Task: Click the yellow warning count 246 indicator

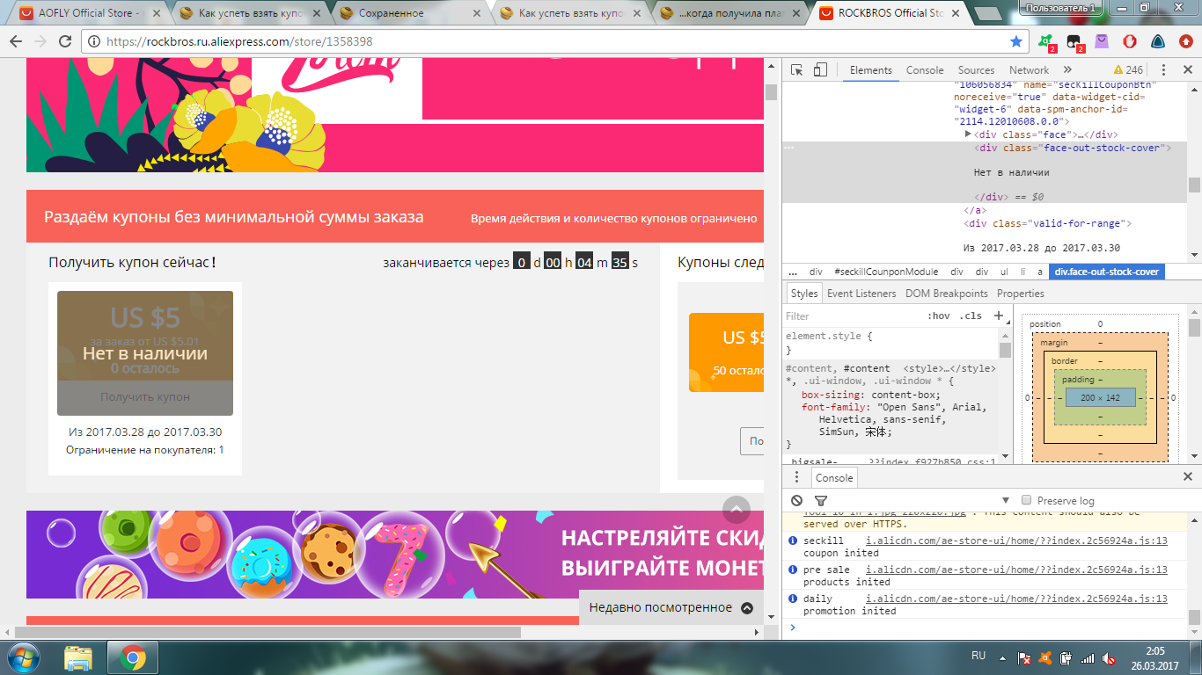Action: [x=1129, y=70]
